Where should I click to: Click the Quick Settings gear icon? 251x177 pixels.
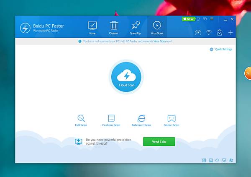(x=211, y=49)
